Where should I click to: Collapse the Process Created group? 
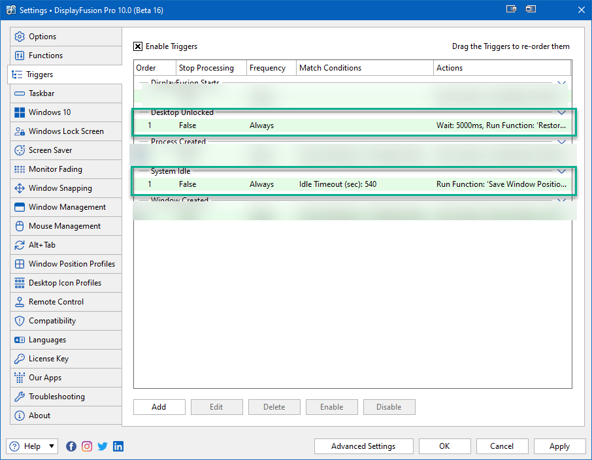tap(561, 142)
